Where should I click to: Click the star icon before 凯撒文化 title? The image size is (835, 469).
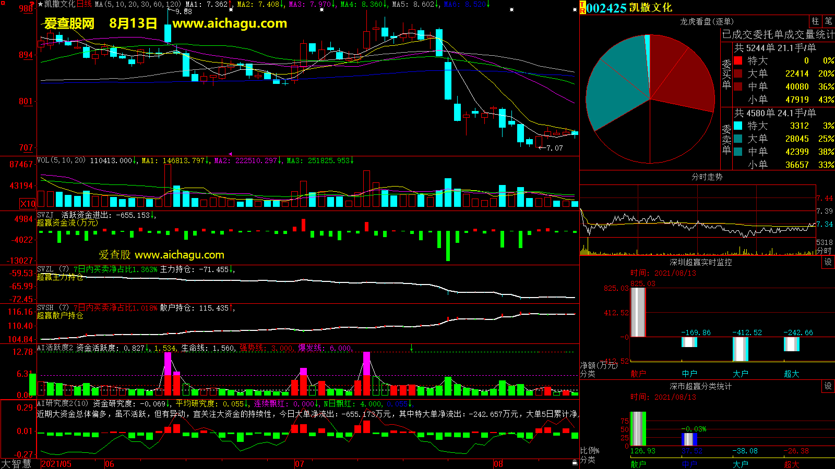[41, 4]
